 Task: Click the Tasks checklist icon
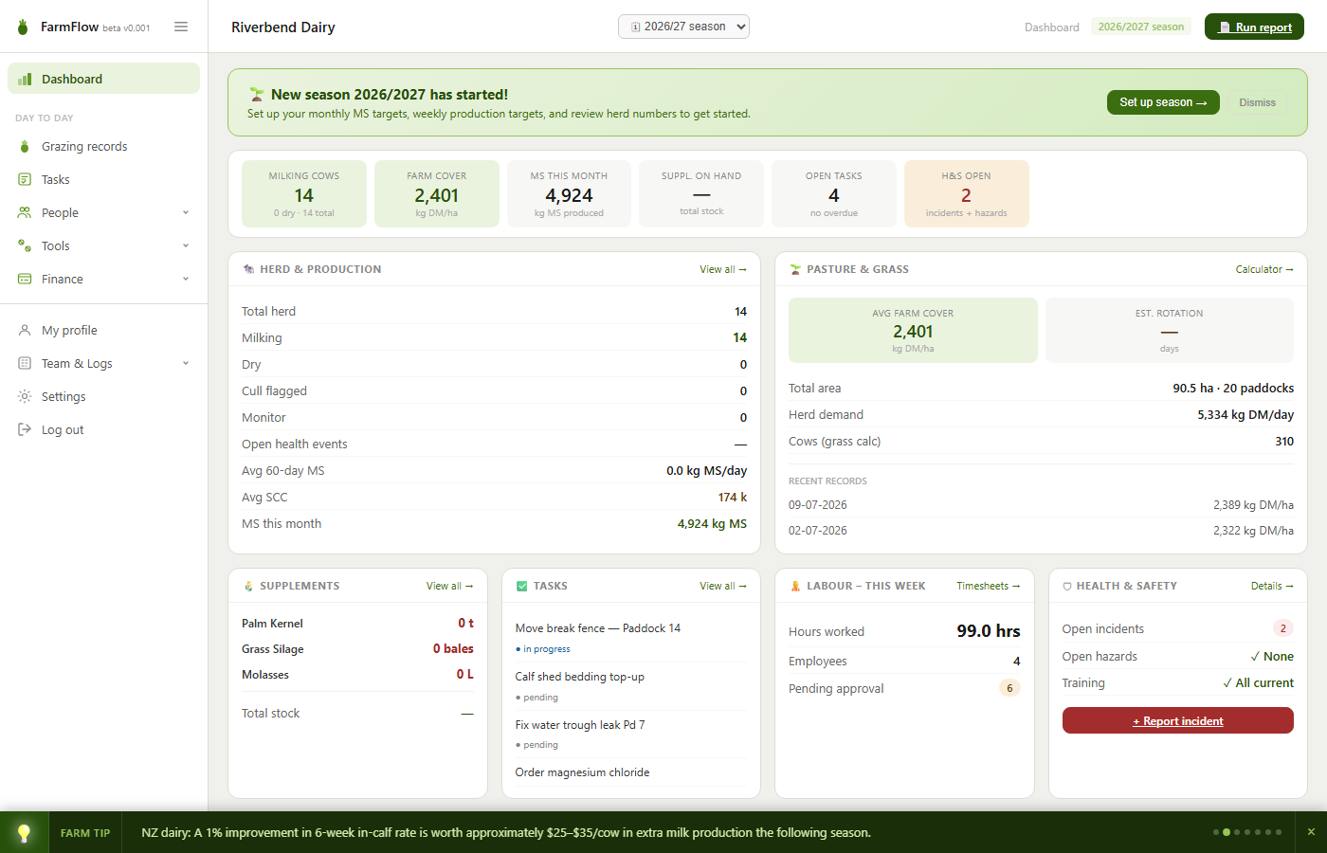tap(25, 179)
